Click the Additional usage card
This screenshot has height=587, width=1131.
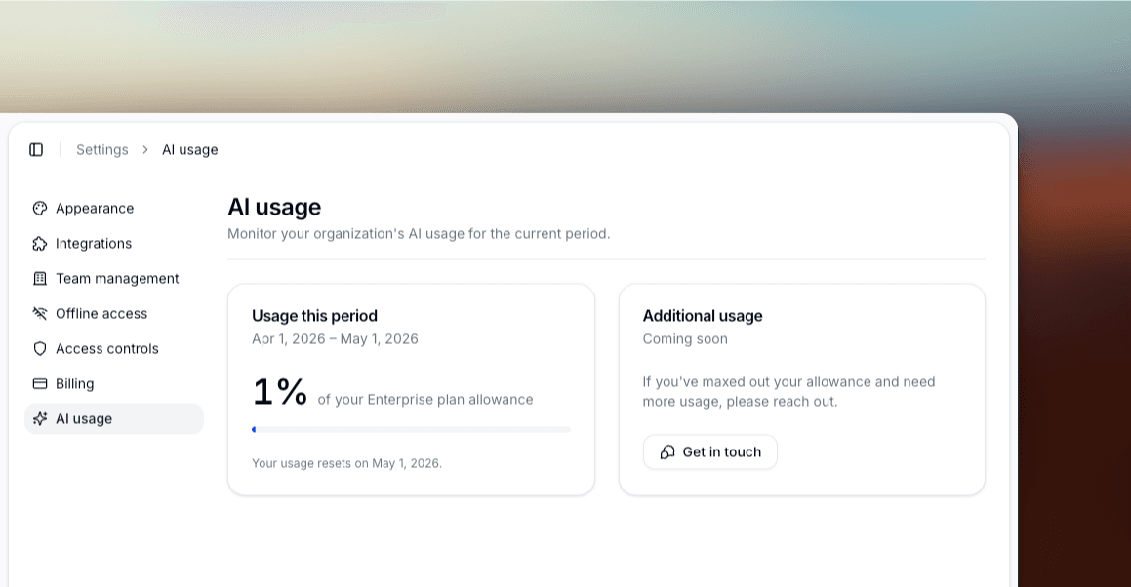pyautogui.click(x=802, y=388)
